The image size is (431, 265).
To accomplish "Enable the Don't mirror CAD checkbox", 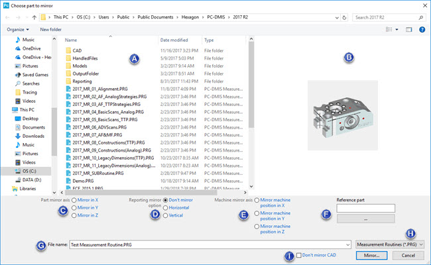I will click(301, 255).
